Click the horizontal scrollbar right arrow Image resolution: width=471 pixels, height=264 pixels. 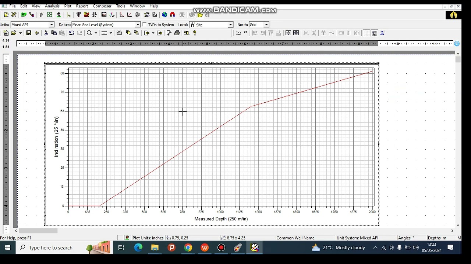pyautogui.click(x=452, y=231)
